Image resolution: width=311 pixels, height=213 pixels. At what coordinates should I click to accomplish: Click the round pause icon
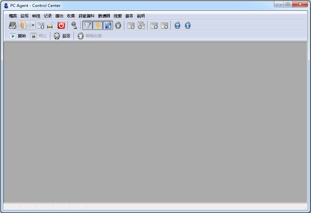(x=118, y=26)
